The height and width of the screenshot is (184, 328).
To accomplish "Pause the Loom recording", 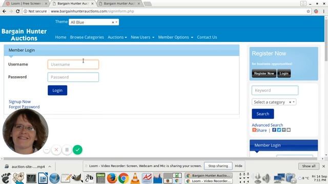I will point(67,150).
